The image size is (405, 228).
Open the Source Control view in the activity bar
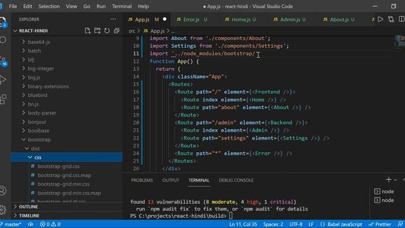(3, 61)
